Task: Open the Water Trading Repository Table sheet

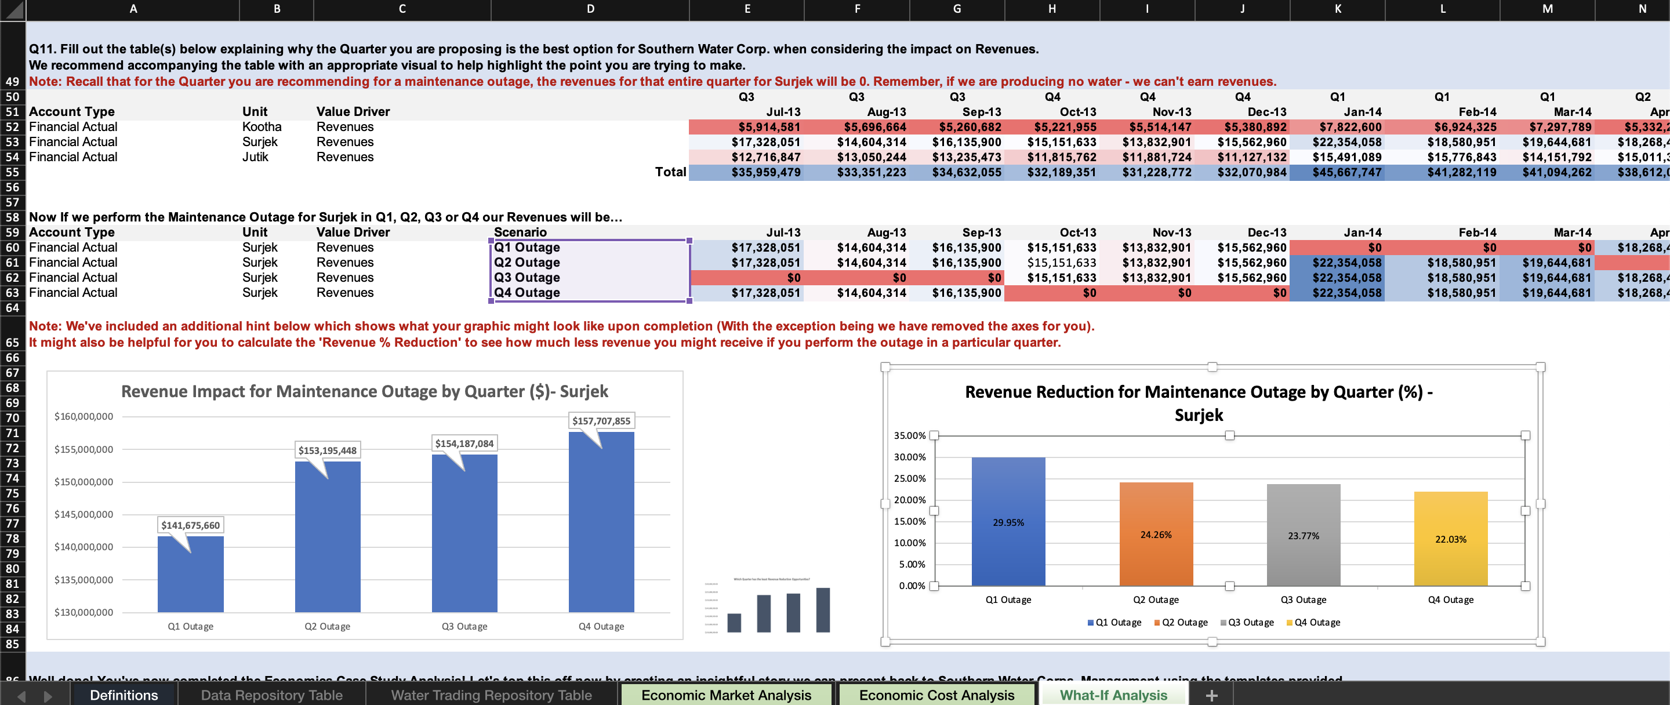Action: 491,695
